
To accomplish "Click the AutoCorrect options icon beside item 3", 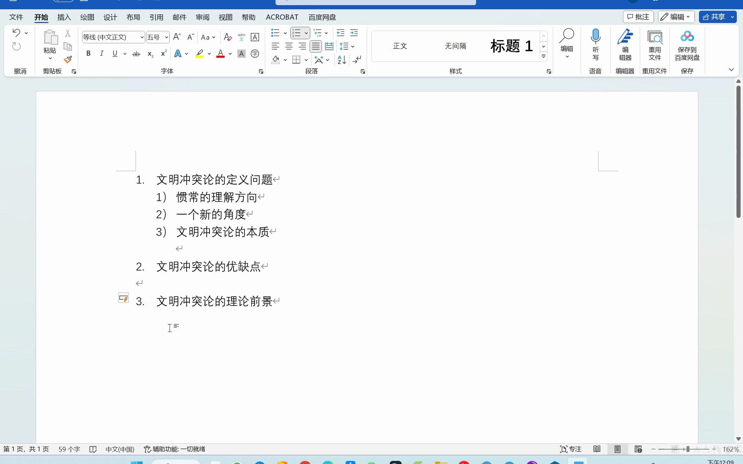I will pyautogui.click(x=123, y=298).
